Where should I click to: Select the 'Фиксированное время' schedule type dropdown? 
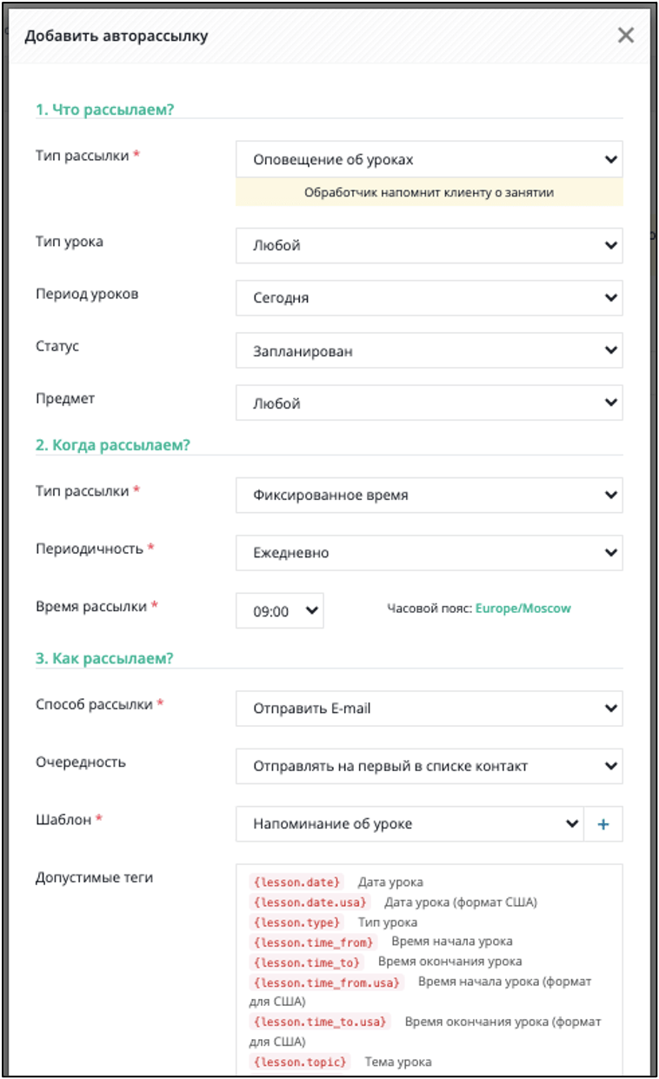click(429, 496)
